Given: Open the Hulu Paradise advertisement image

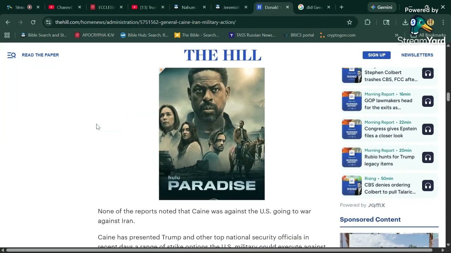Looking at the screenshot, I should point(212,134).
